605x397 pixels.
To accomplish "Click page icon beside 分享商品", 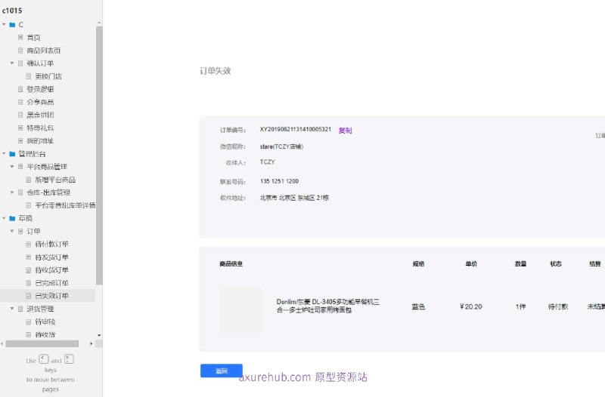I will point(20,102).
